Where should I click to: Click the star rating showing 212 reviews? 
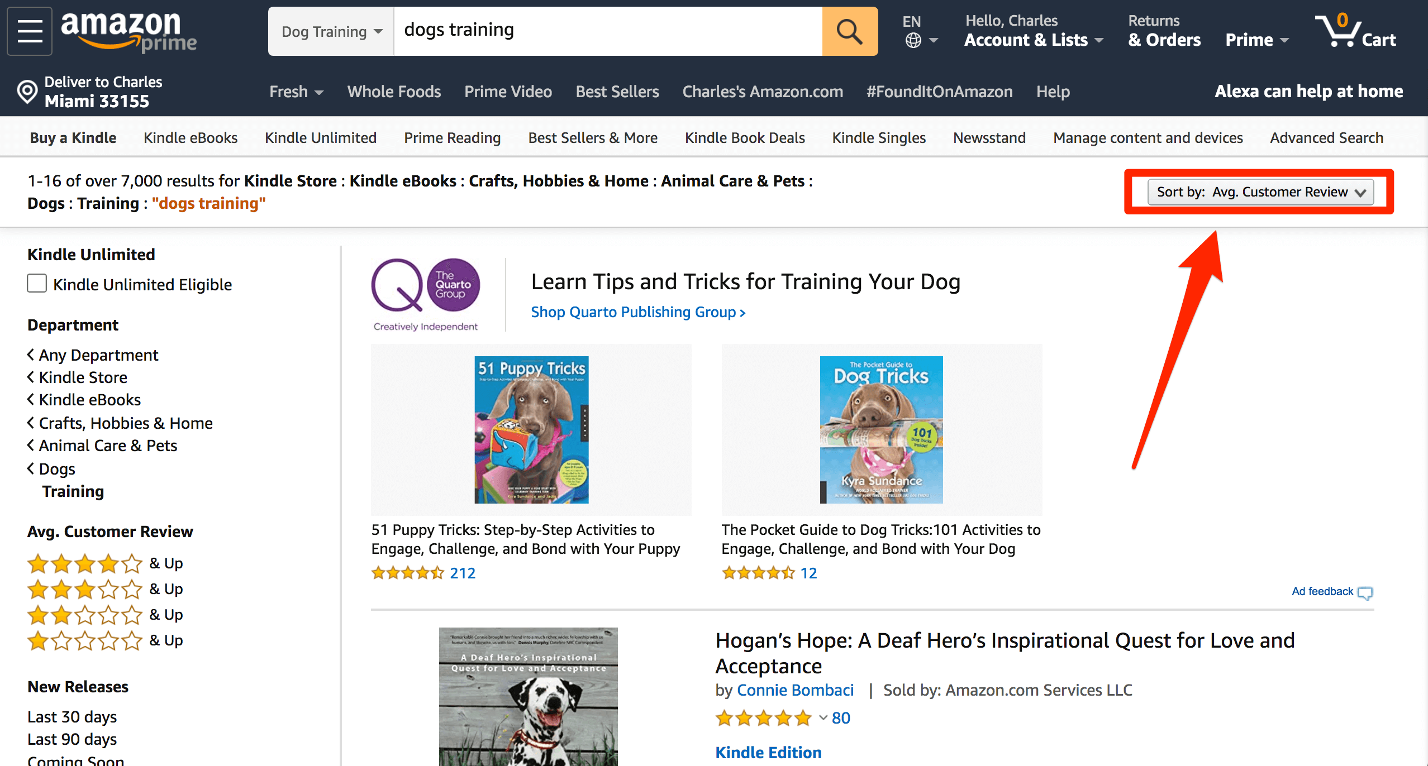(x=408, y=573)
